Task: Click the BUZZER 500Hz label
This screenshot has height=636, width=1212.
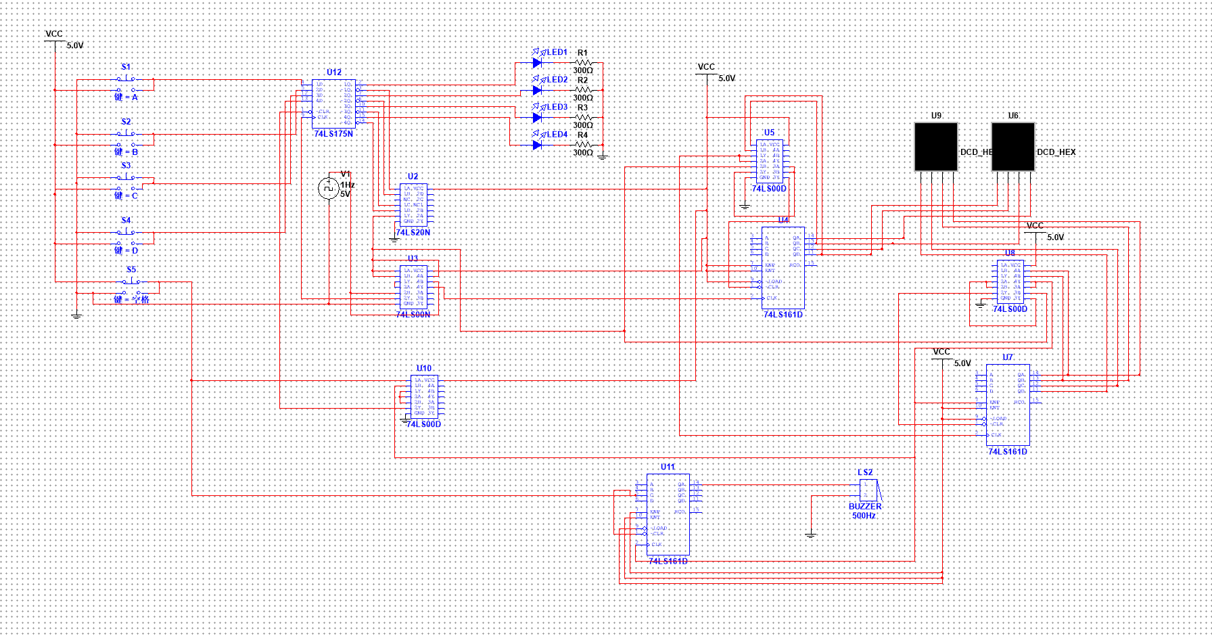Action: (865, 511)
